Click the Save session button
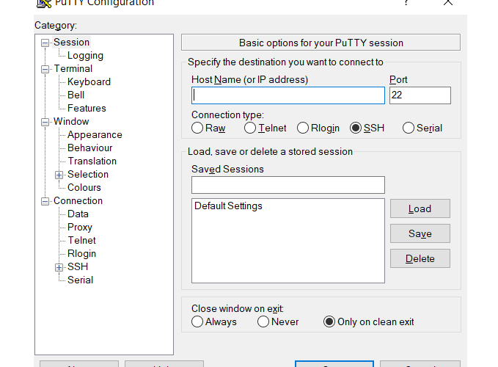Screen dimensions: 498x367 click(420, 233)
